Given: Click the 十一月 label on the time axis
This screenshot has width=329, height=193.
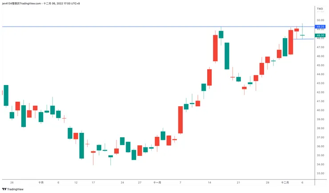Looking at the screenshot, I should pos(157,182).
